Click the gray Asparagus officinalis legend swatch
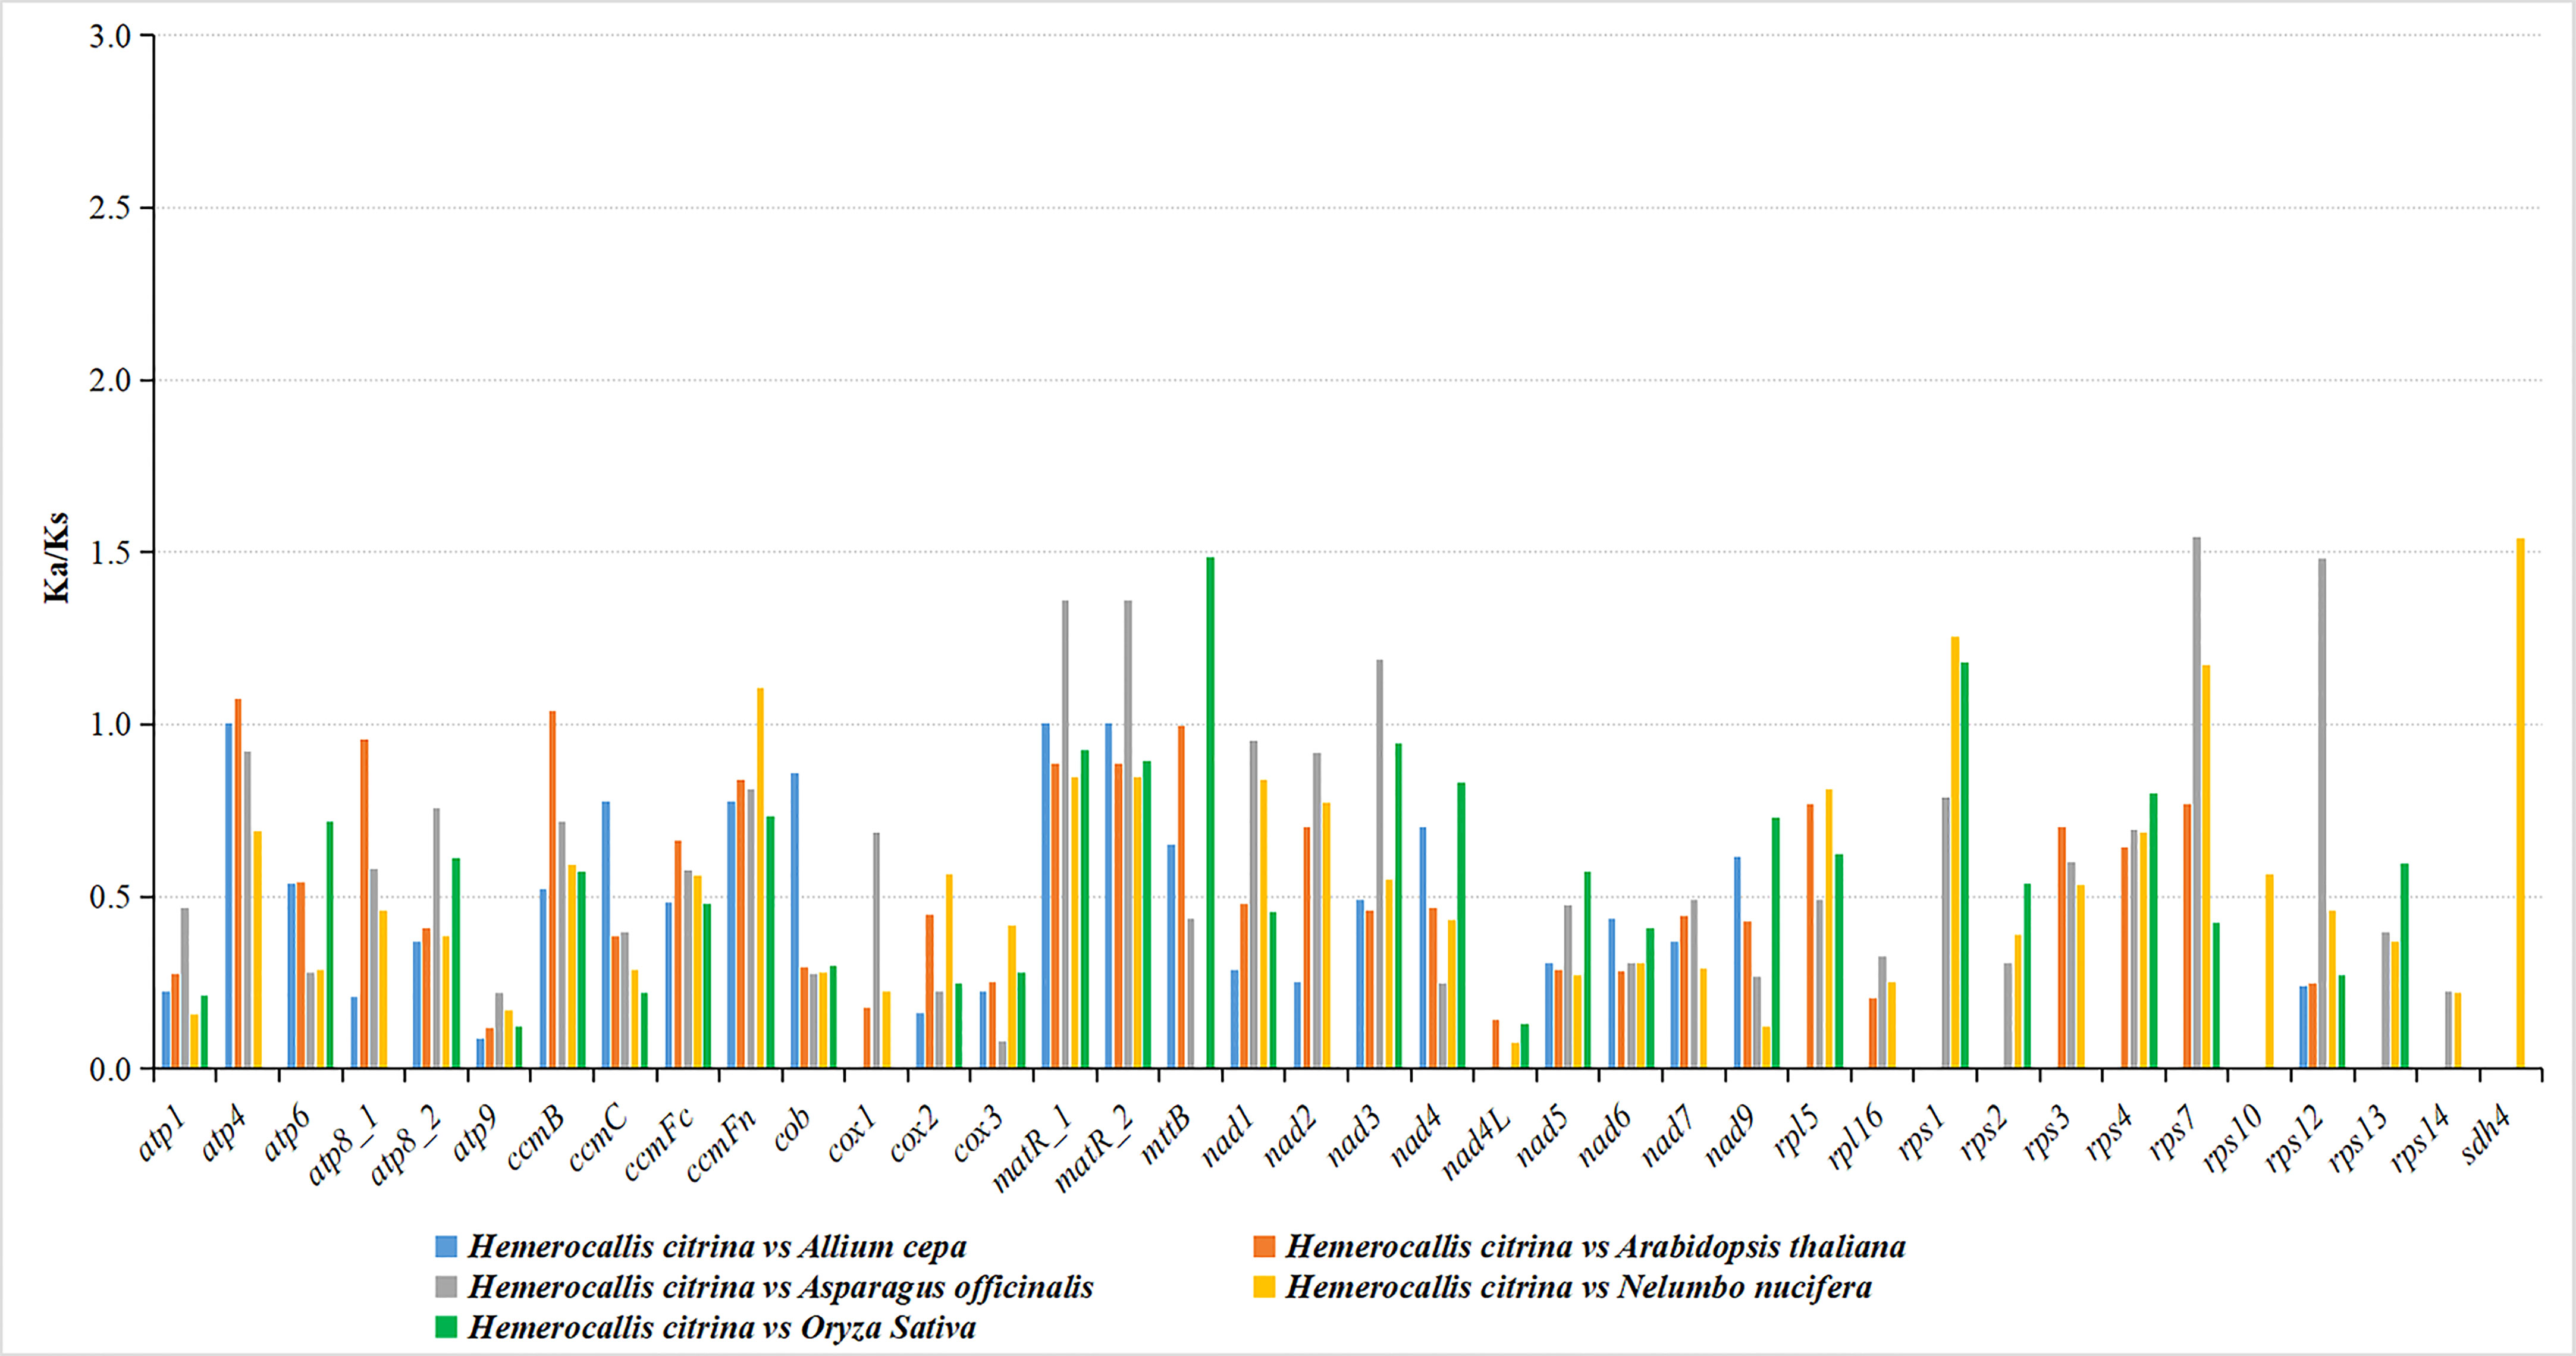 click(x=446, y=1287)
